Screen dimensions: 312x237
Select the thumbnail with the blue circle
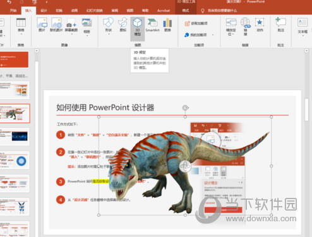point(15,160)
